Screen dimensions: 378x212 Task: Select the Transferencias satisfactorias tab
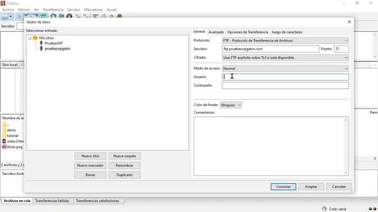[x=97, y=201]
